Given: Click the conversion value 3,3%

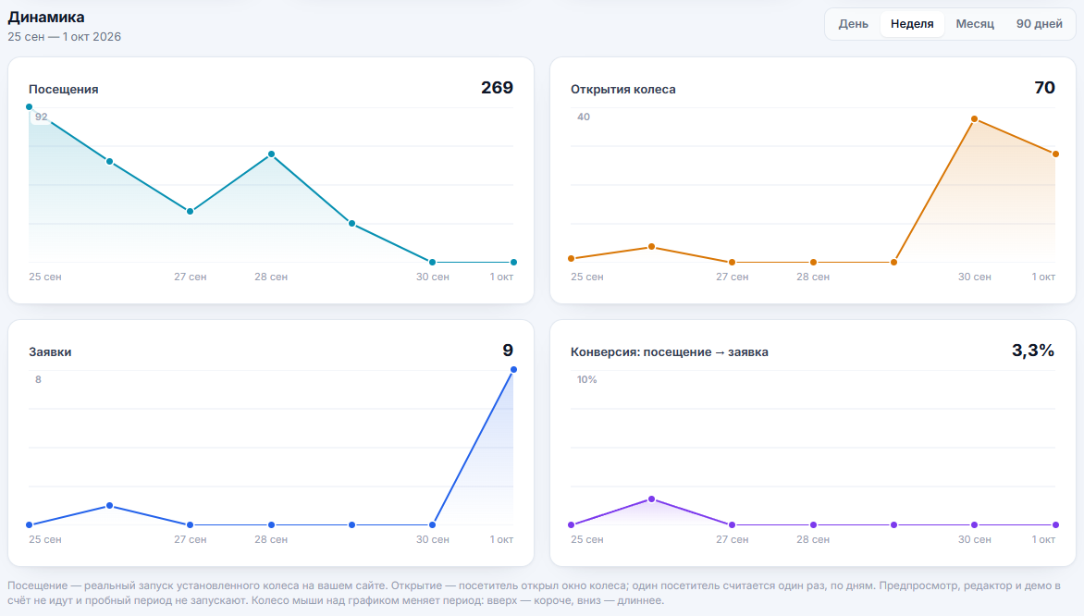Looking at the screenshot, I should 1033,351.
